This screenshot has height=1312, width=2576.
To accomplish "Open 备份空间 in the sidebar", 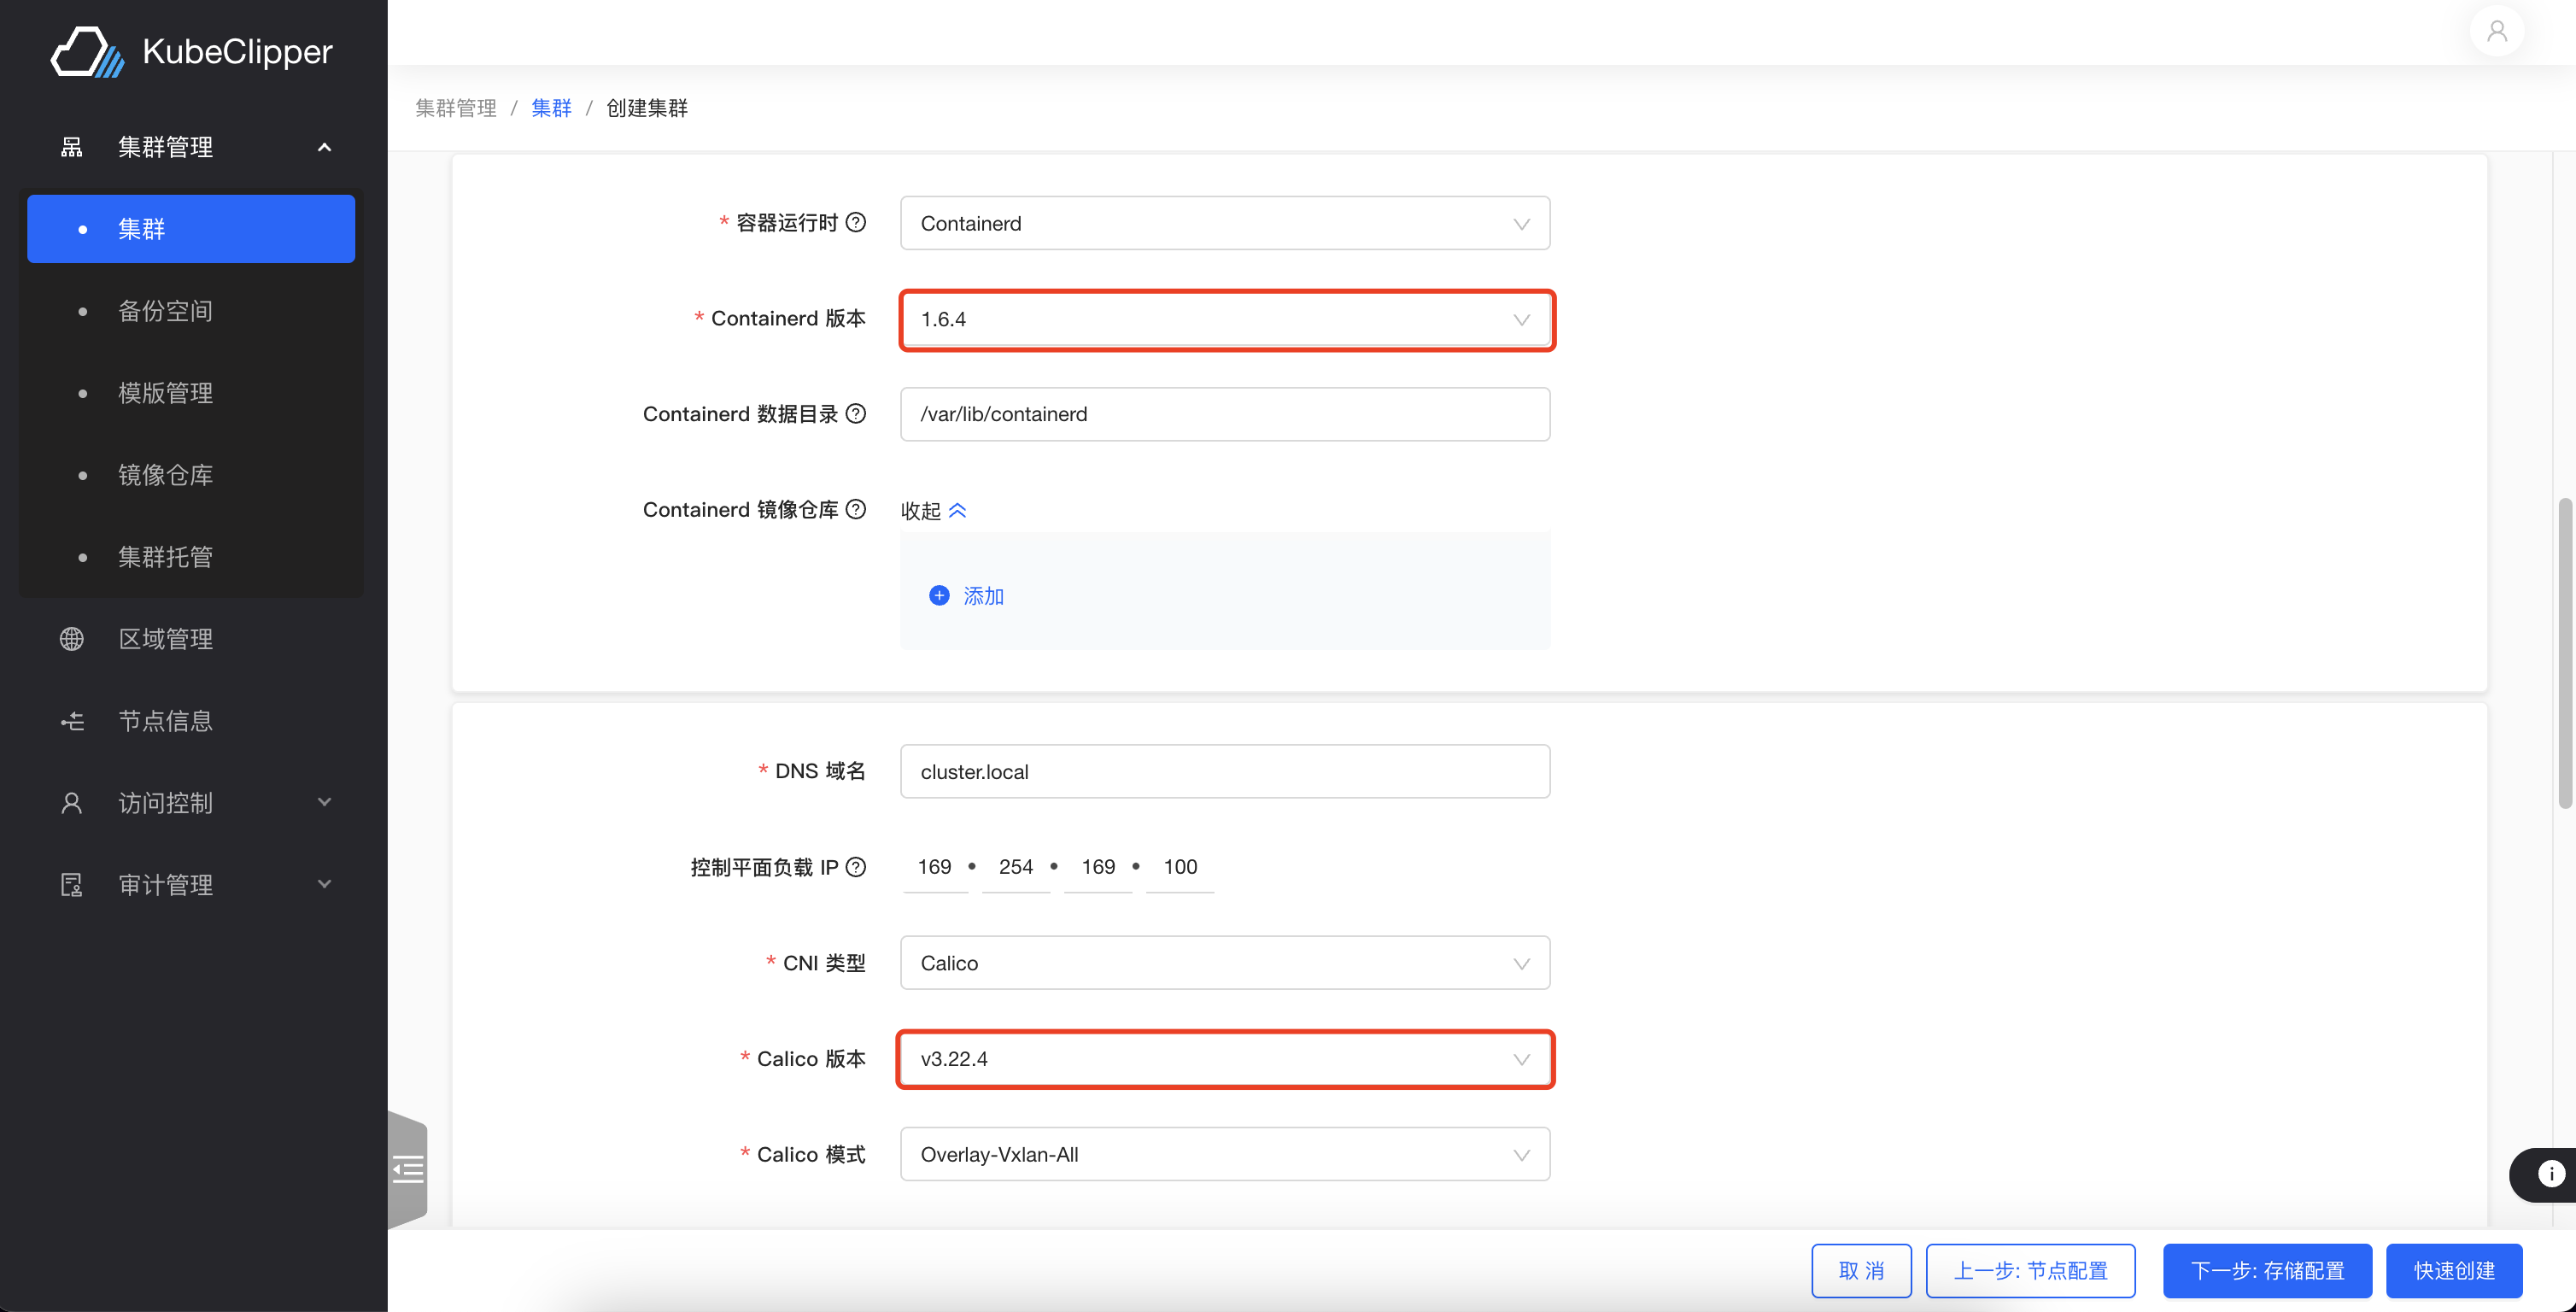I will pyautogui.click(x=166, y=311).
